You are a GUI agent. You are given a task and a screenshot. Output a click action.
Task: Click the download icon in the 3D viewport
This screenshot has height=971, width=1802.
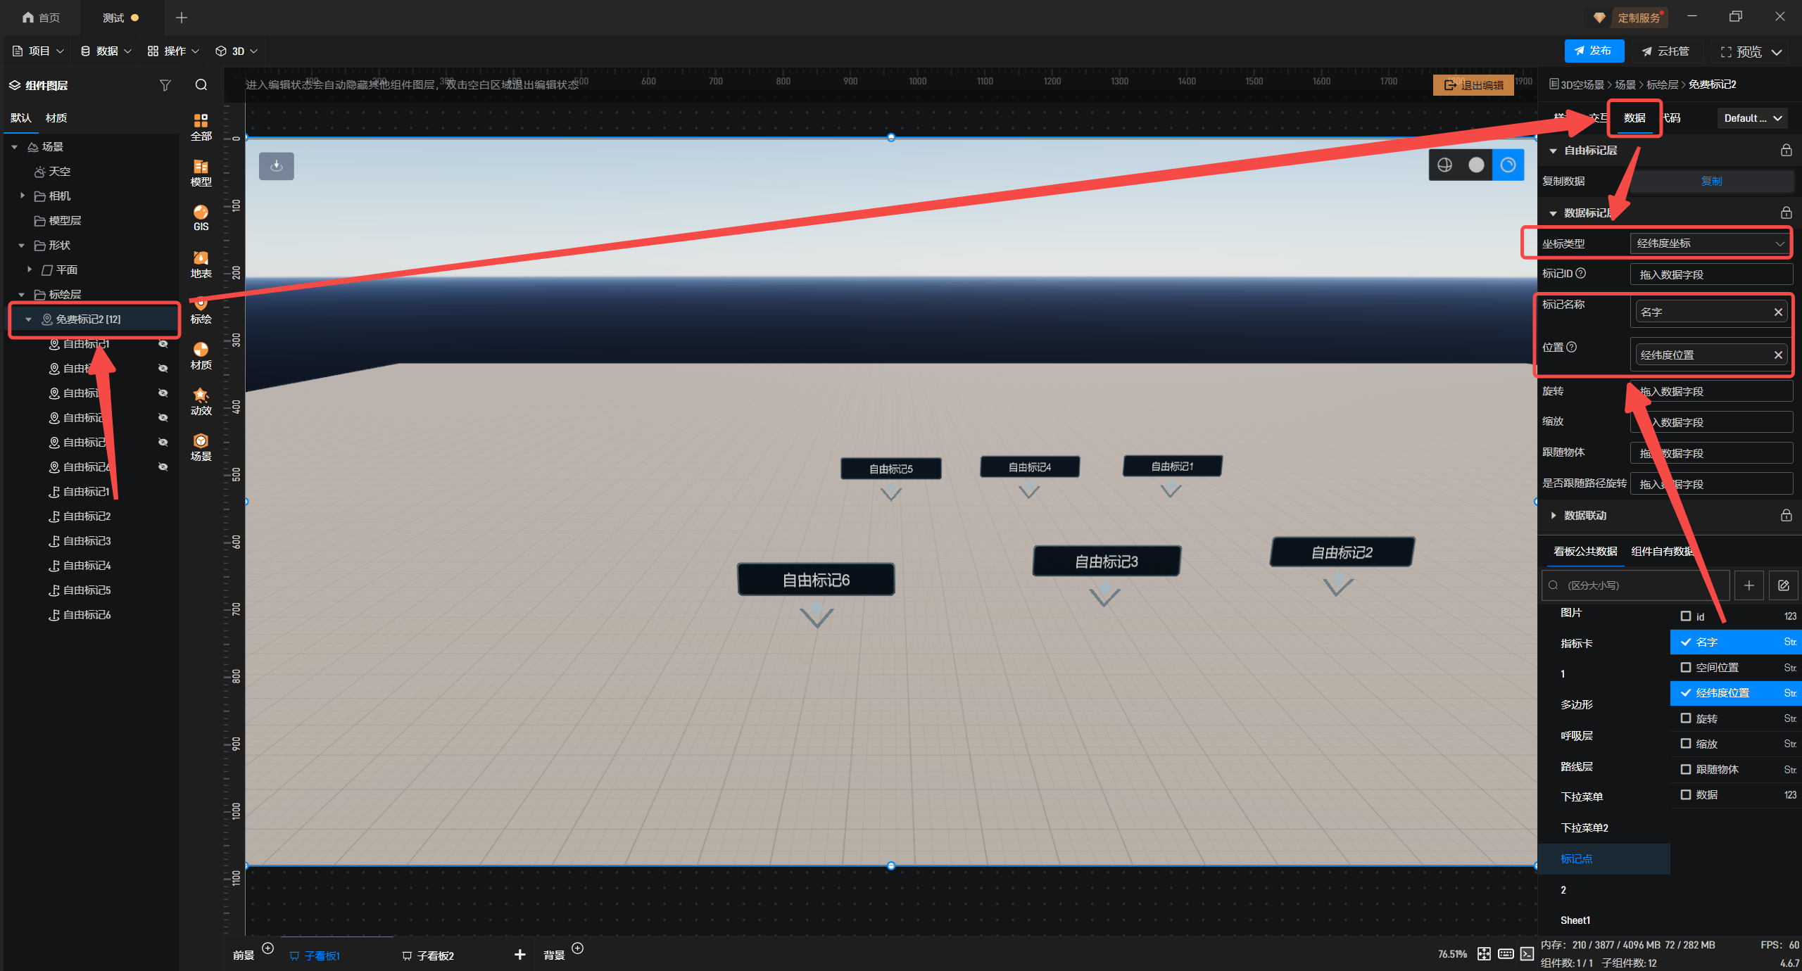pos(277,166)
